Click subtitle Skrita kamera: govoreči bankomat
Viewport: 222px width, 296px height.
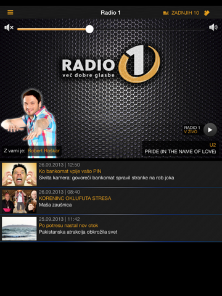106,178
